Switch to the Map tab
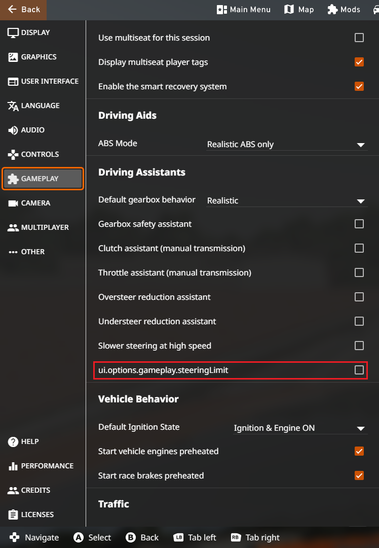Image resolution: width=379 pixels, height=548 pixels. 299,10
